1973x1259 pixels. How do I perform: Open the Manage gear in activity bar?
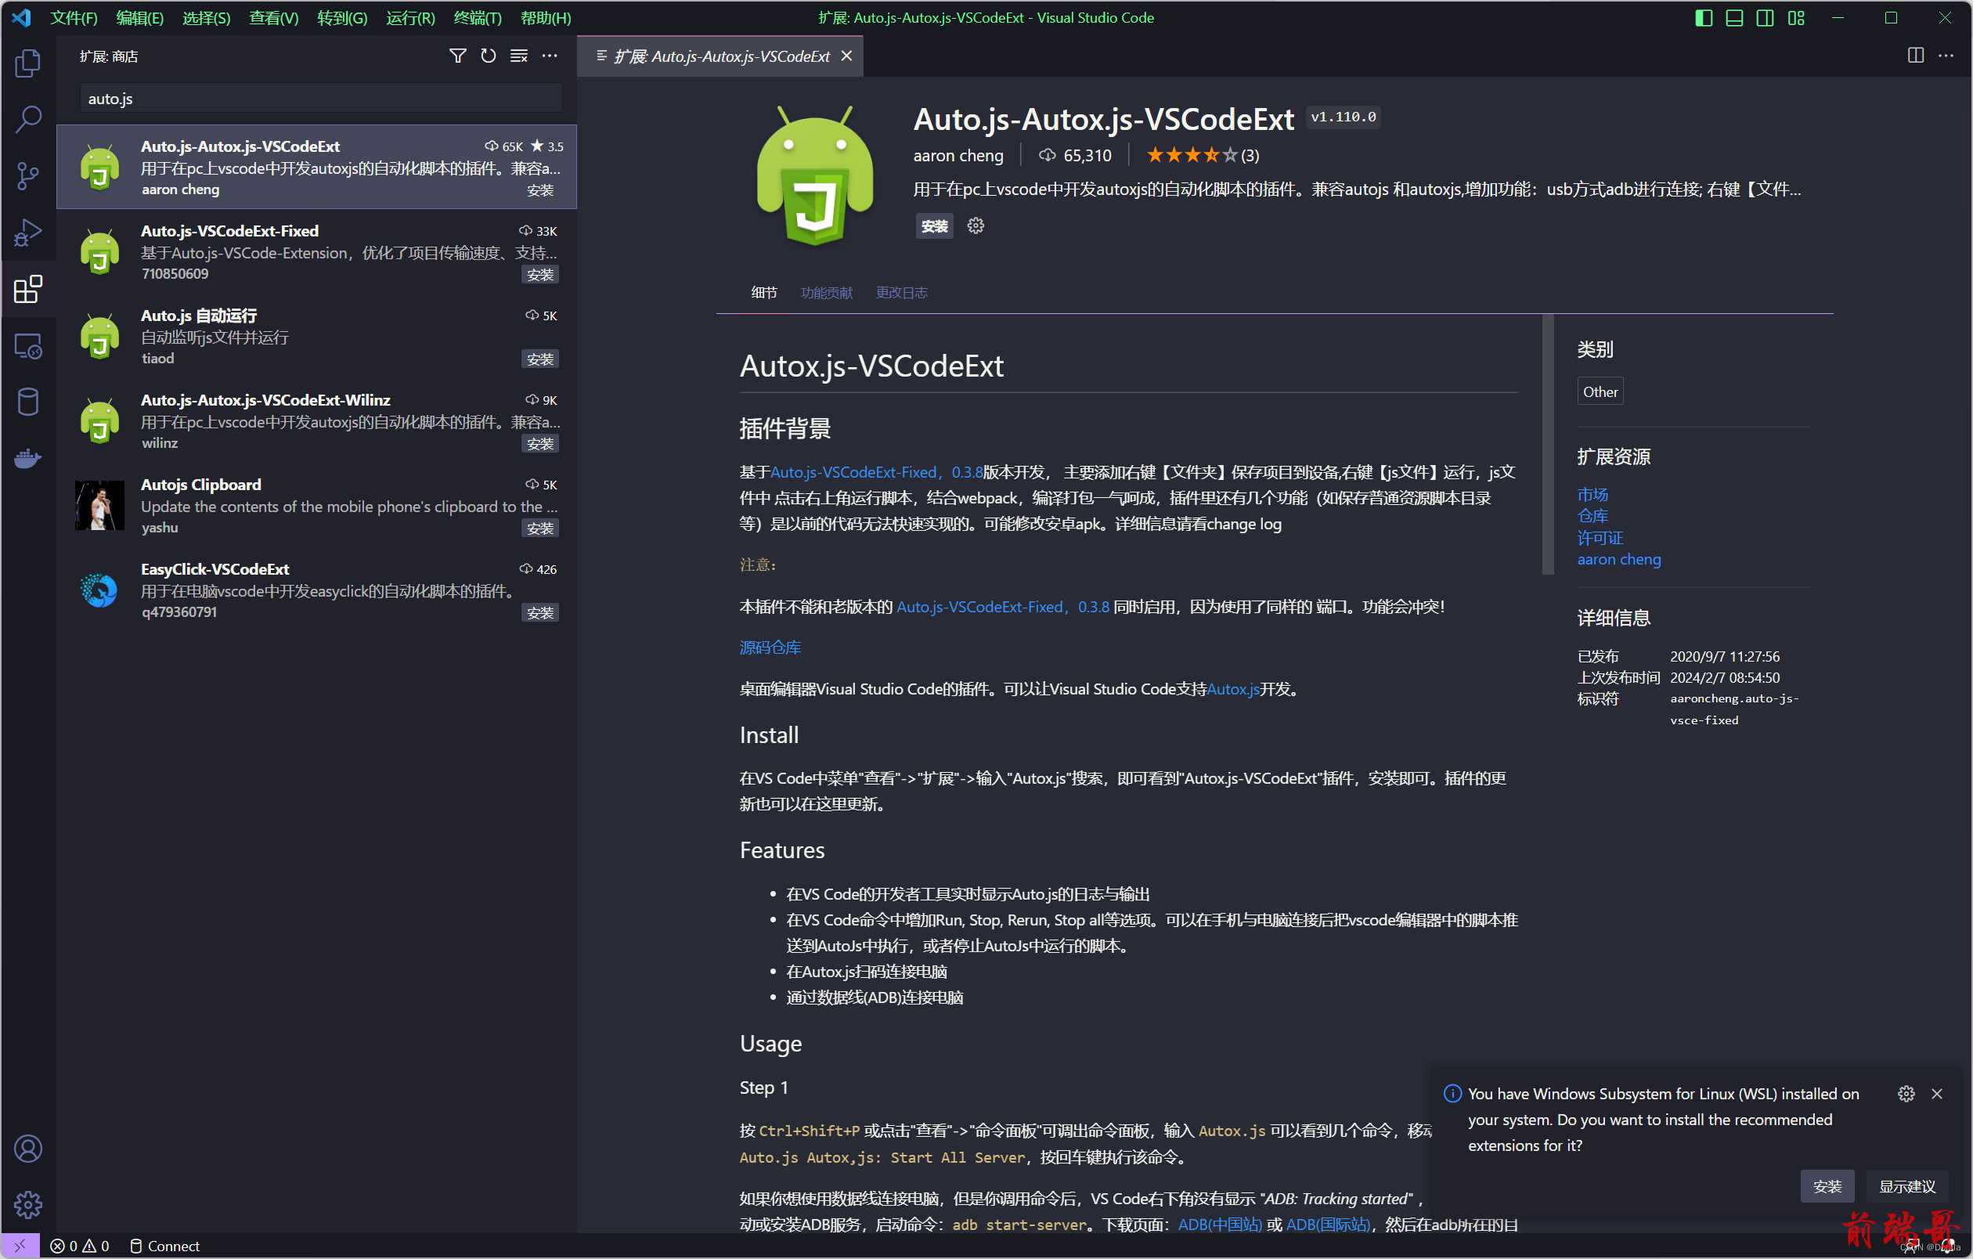coord(28,1205)
